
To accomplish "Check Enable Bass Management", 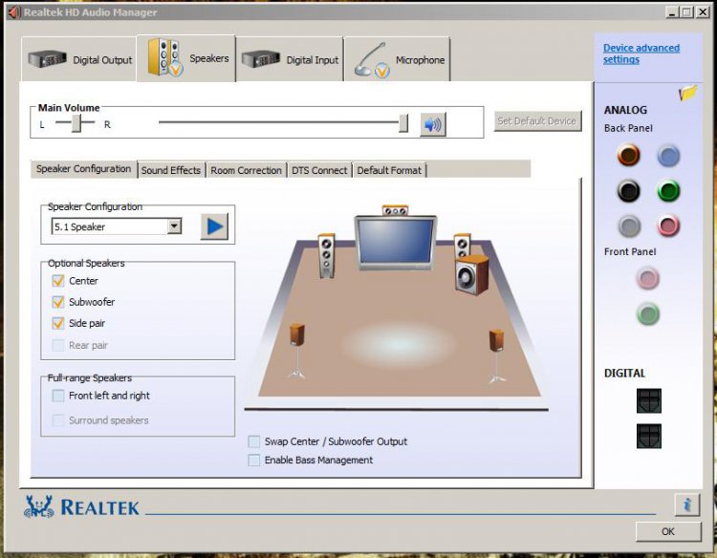I will [x=253, y=461].
